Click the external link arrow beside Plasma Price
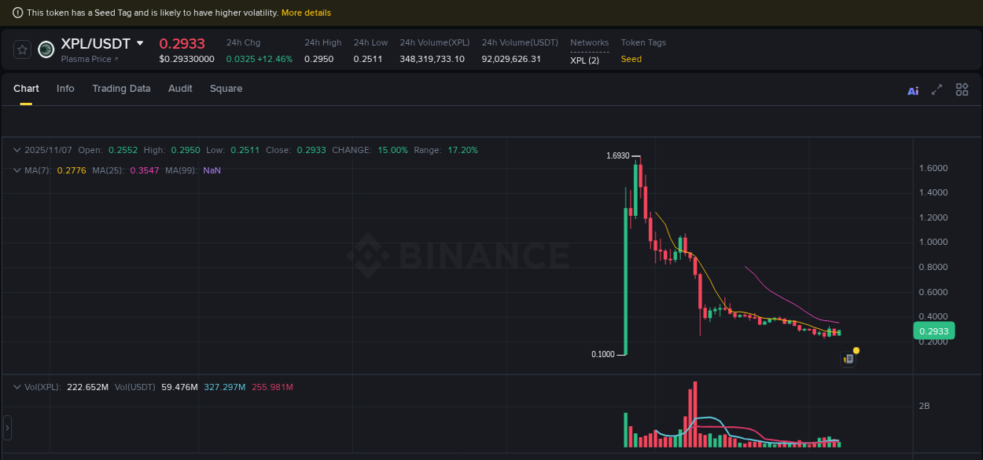Screen dimensions: 983x460 coord(115,59)
